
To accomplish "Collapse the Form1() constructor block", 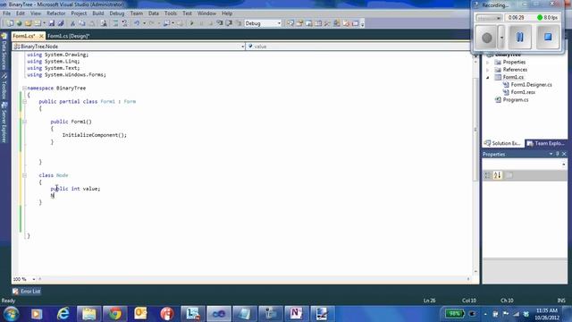I will tap(24, 122).
